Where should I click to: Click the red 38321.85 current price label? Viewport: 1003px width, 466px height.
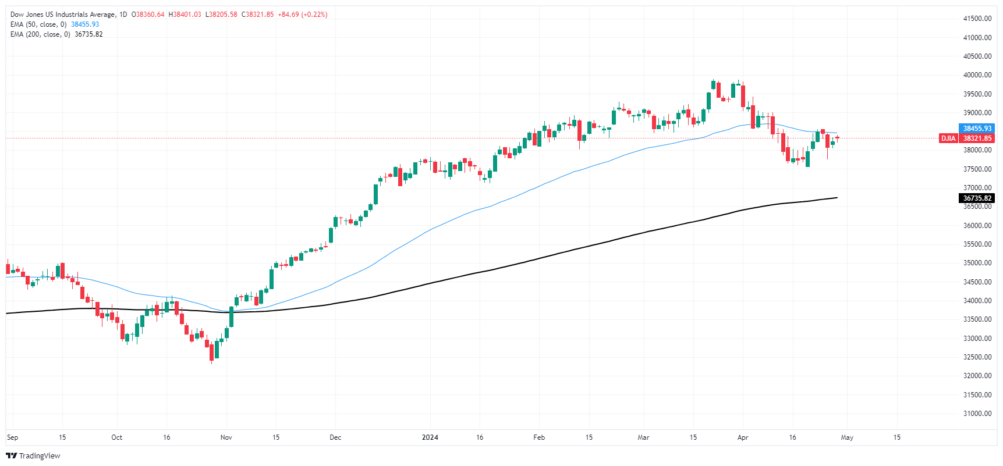pos(976,138)
